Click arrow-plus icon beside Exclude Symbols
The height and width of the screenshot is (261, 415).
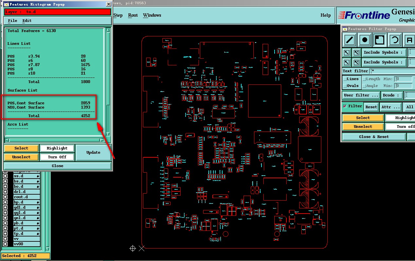coord(356,62)
